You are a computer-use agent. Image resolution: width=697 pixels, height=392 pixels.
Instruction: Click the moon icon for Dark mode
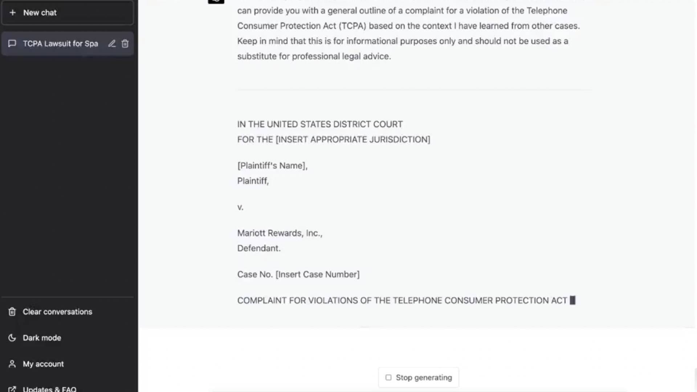(x=12, y=338)
